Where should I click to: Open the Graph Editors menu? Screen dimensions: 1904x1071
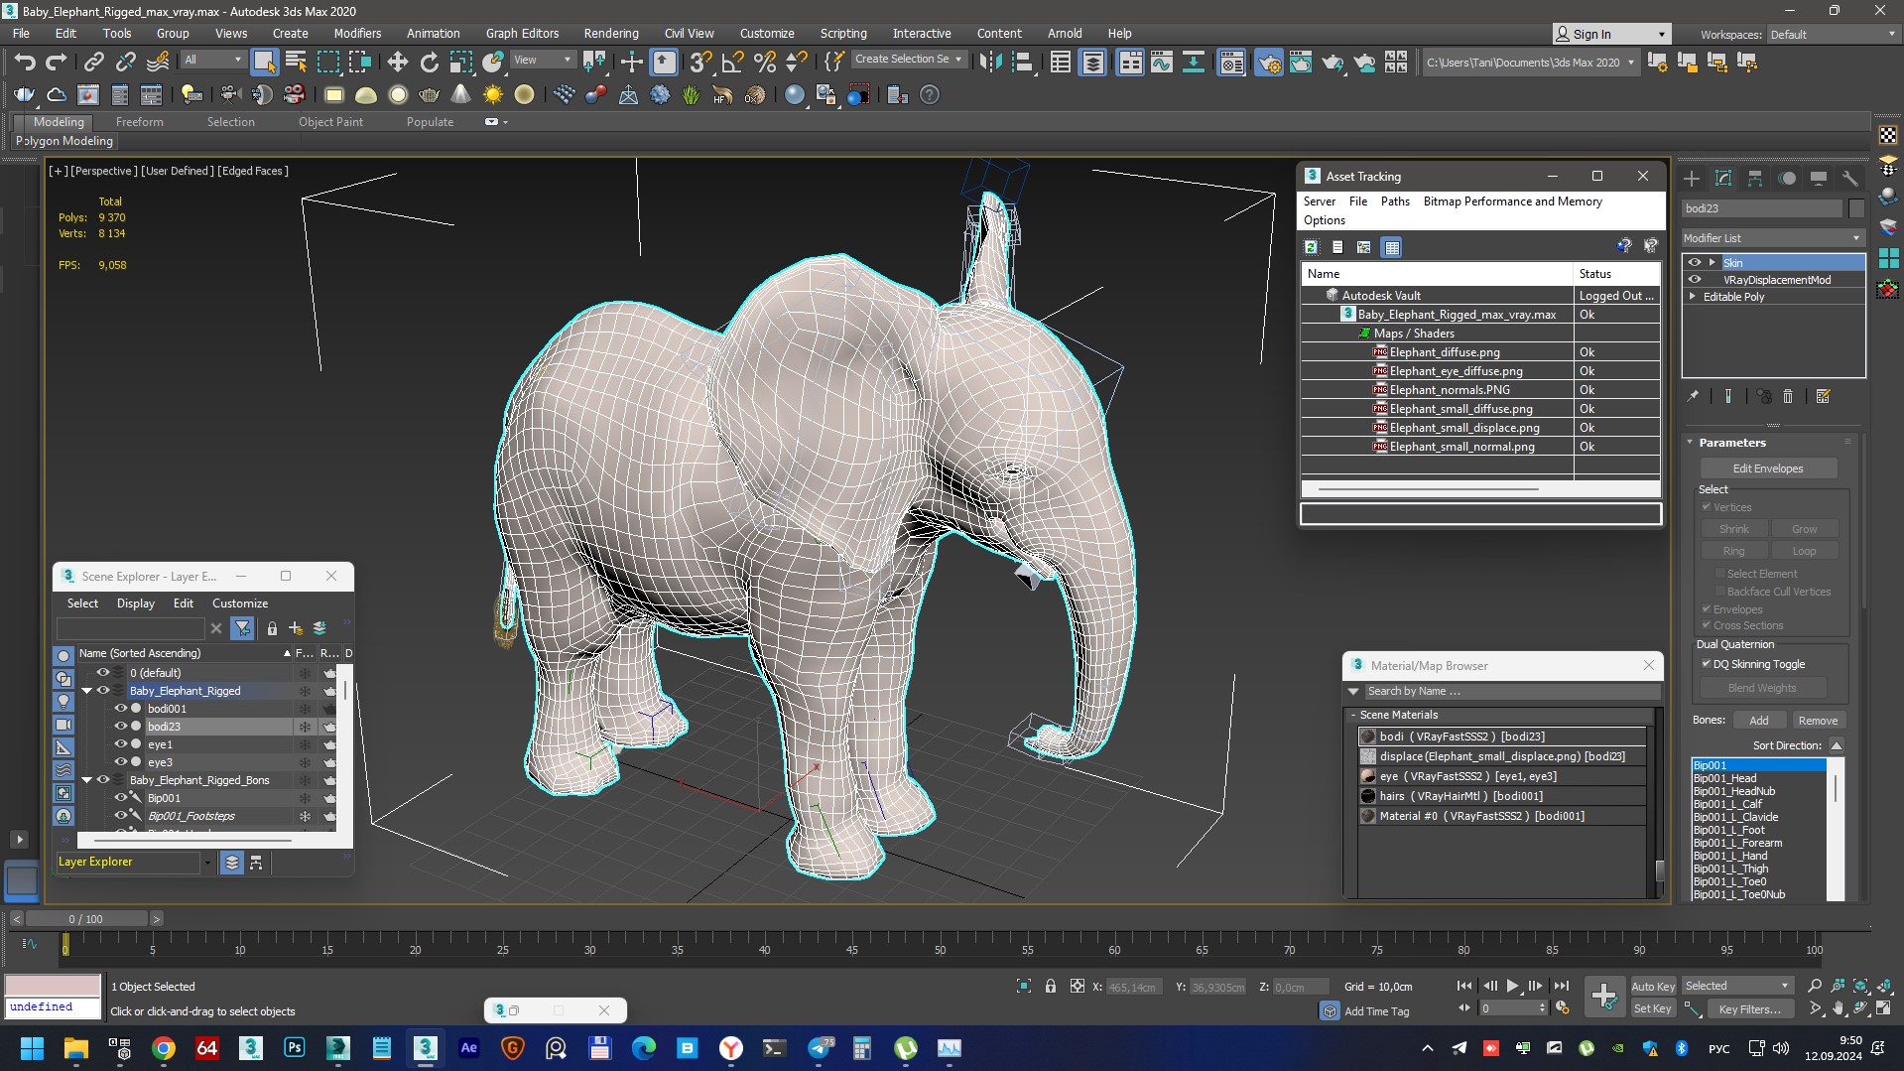(522, 34)
